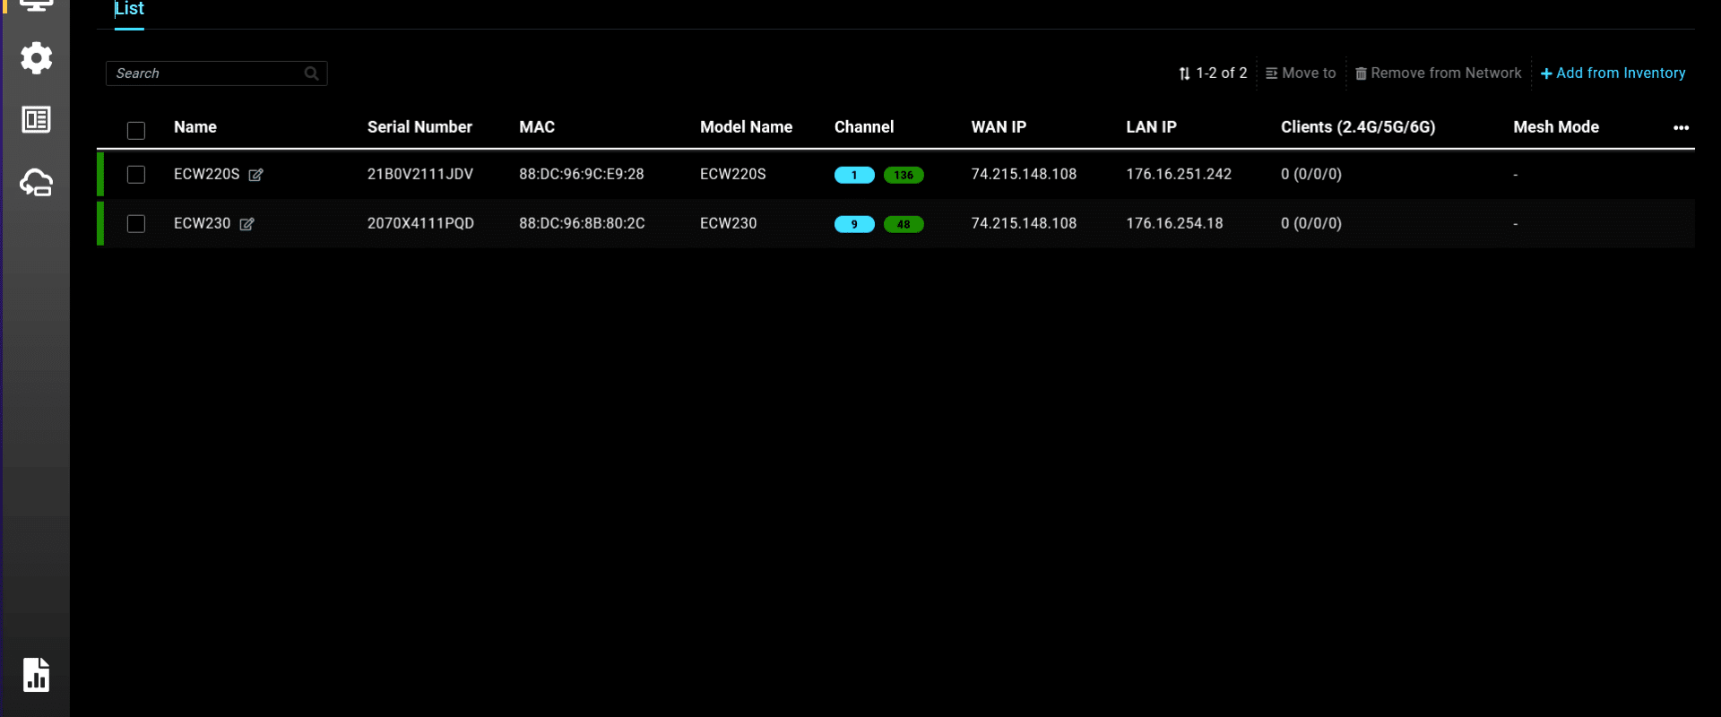The height and width of the screenshot is (717, 1721).
Task: Open the ECW230 device name
Action: [203, 224]
